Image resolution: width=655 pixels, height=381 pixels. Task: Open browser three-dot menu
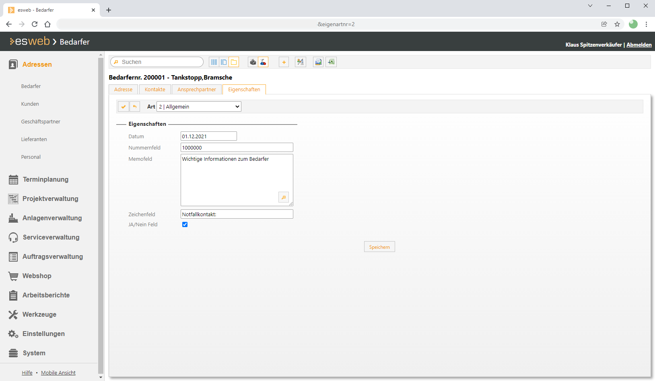click(646, 24)
